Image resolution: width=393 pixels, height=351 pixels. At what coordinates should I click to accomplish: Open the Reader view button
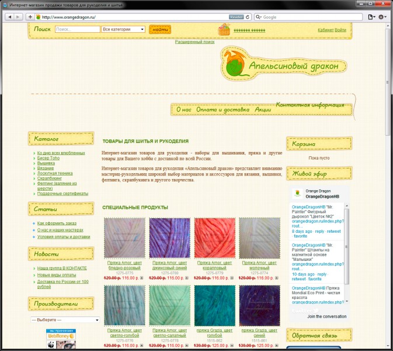point(236,17)
